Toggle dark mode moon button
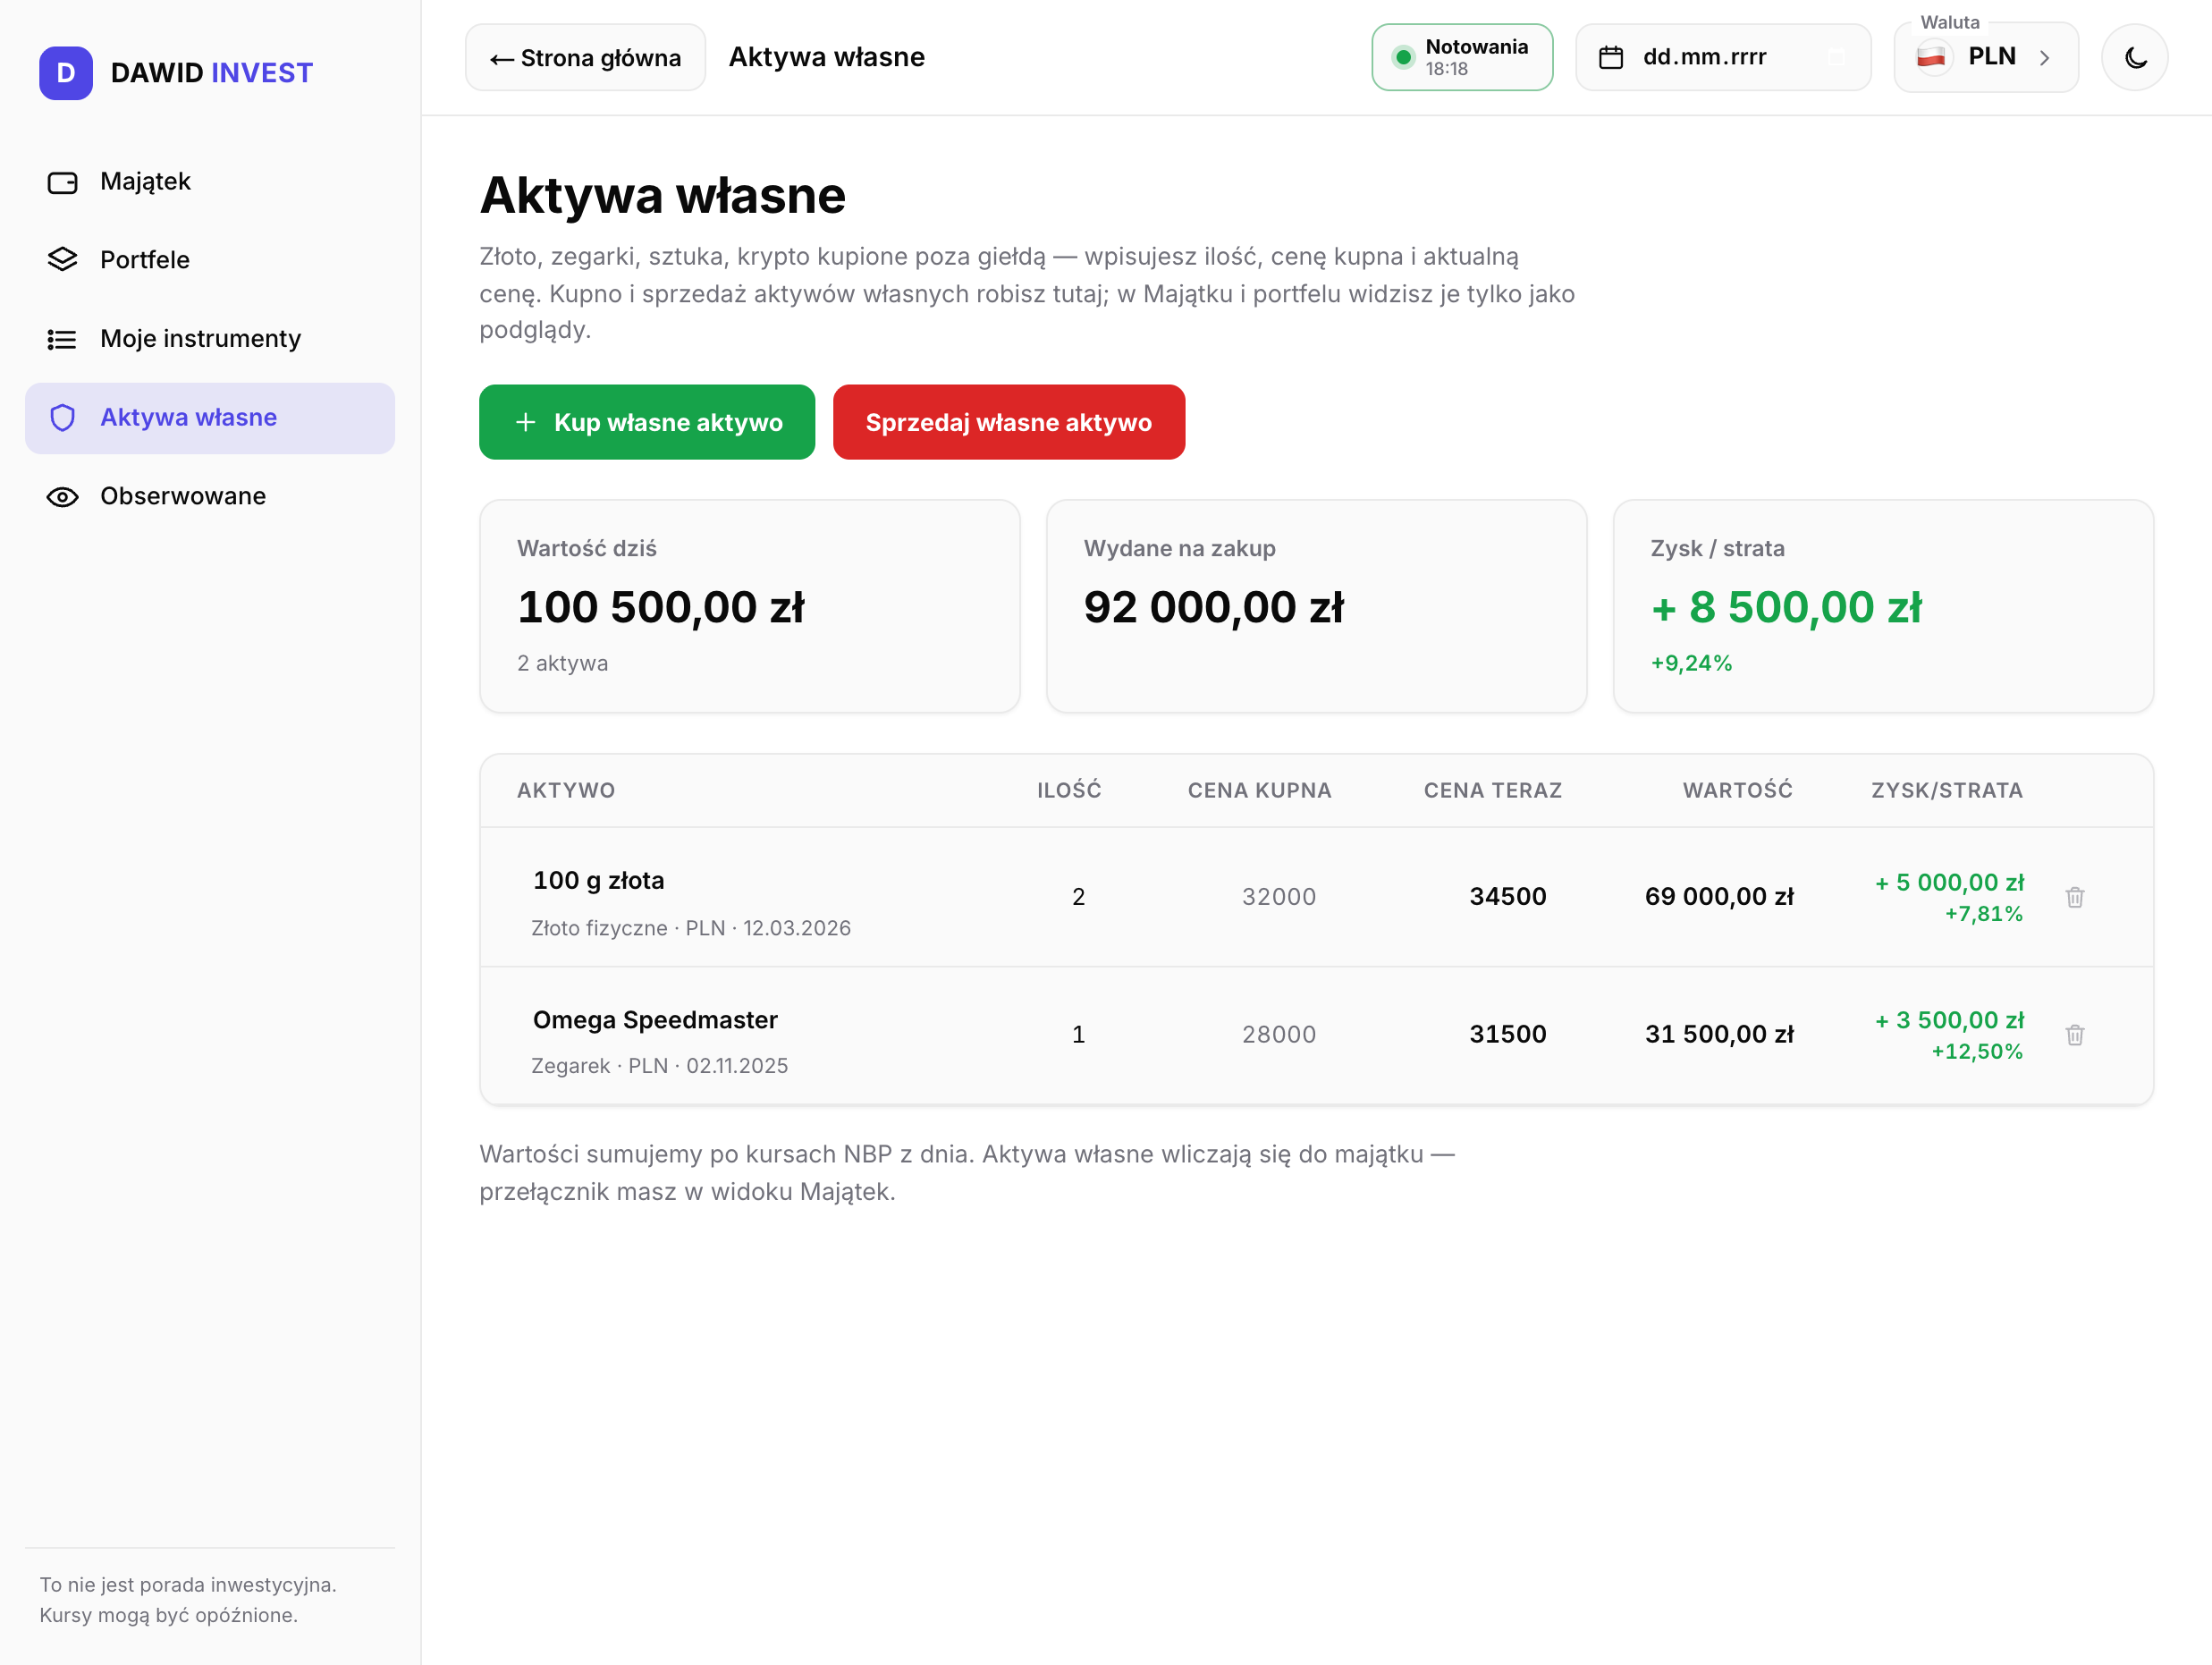The height and width of the screenshot is (1665, 2212). click(2135, 57)
